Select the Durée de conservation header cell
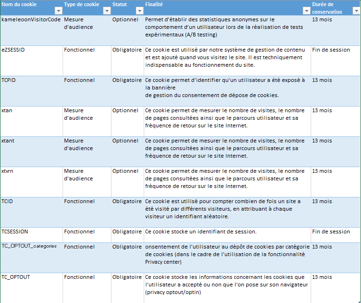The width and height of the screenshot is (361, 303). click(x=336, y=8)
